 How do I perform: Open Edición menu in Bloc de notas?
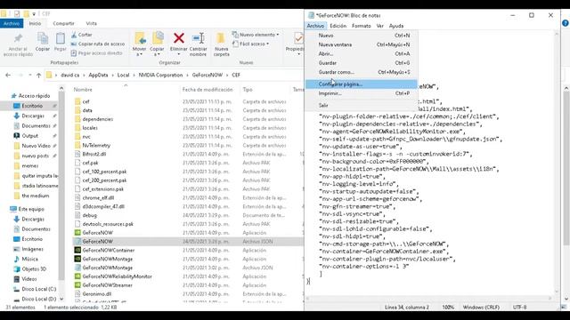click(x=338, y=26)
